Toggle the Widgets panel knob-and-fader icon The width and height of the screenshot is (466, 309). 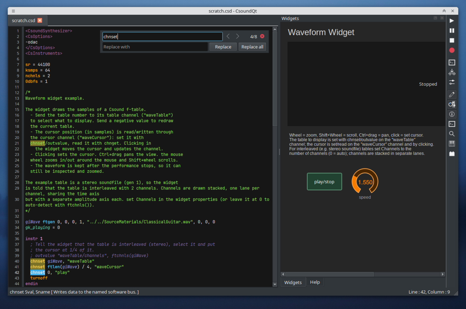point(452,104)
